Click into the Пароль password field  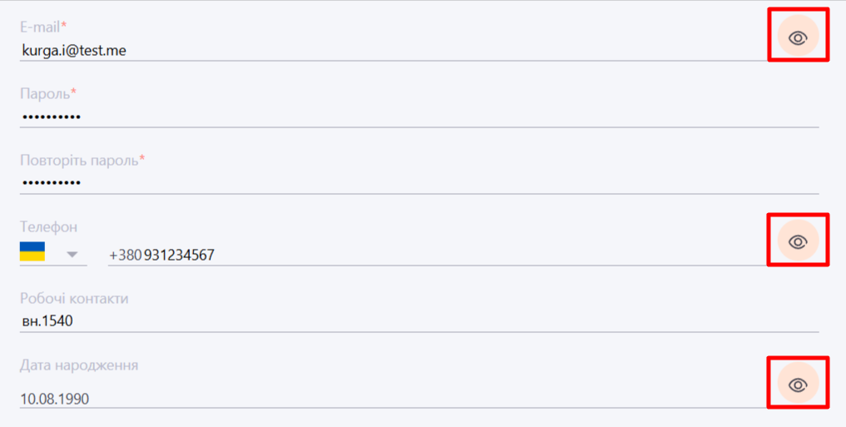pyautogui.click(x=419, y=117)
